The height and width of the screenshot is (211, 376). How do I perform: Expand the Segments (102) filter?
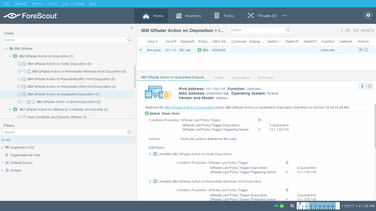click(2, 147)
